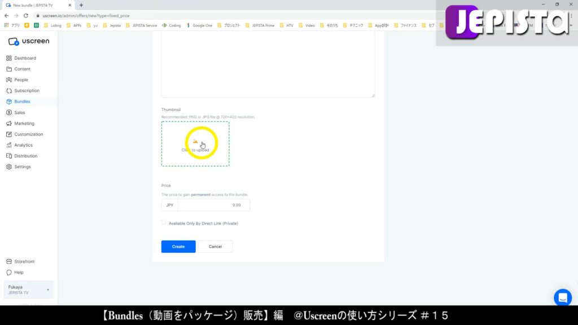Open the JEPISTA Prime bookmark folder
The image size is (578, 325).
click(260, 25)
